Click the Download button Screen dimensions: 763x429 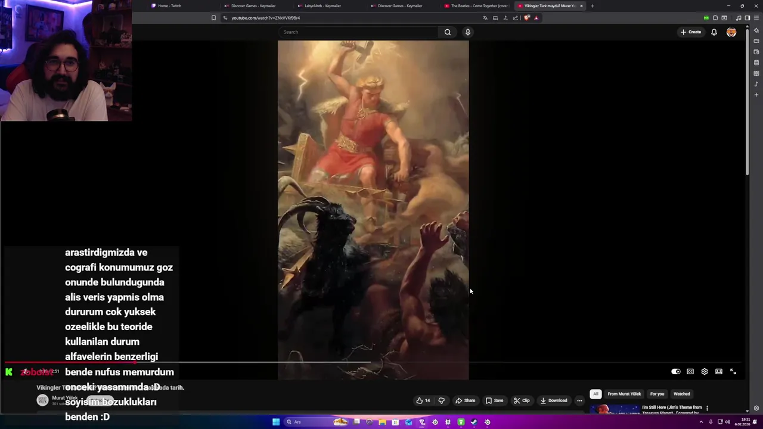point(554,400)
